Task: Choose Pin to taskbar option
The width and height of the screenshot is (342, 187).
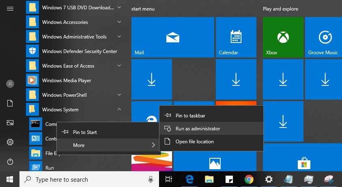Action: (x=190, y=116)
